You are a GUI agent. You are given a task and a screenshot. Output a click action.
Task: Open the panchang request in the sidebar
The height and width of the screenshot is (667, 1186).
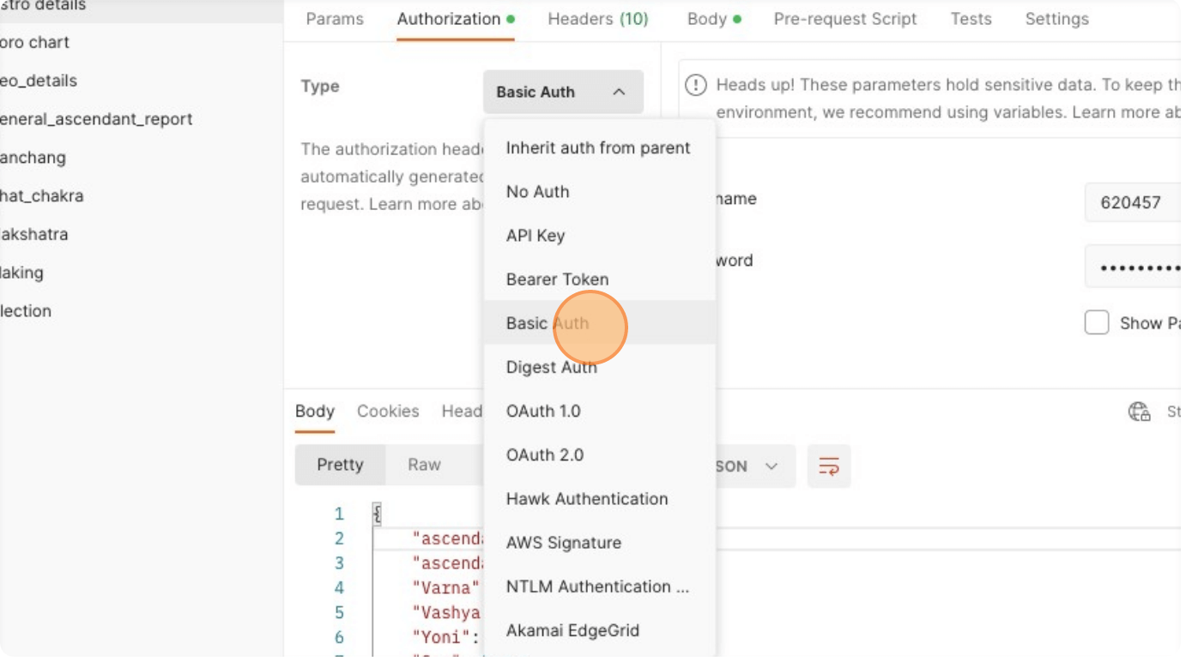coord(34,157)
